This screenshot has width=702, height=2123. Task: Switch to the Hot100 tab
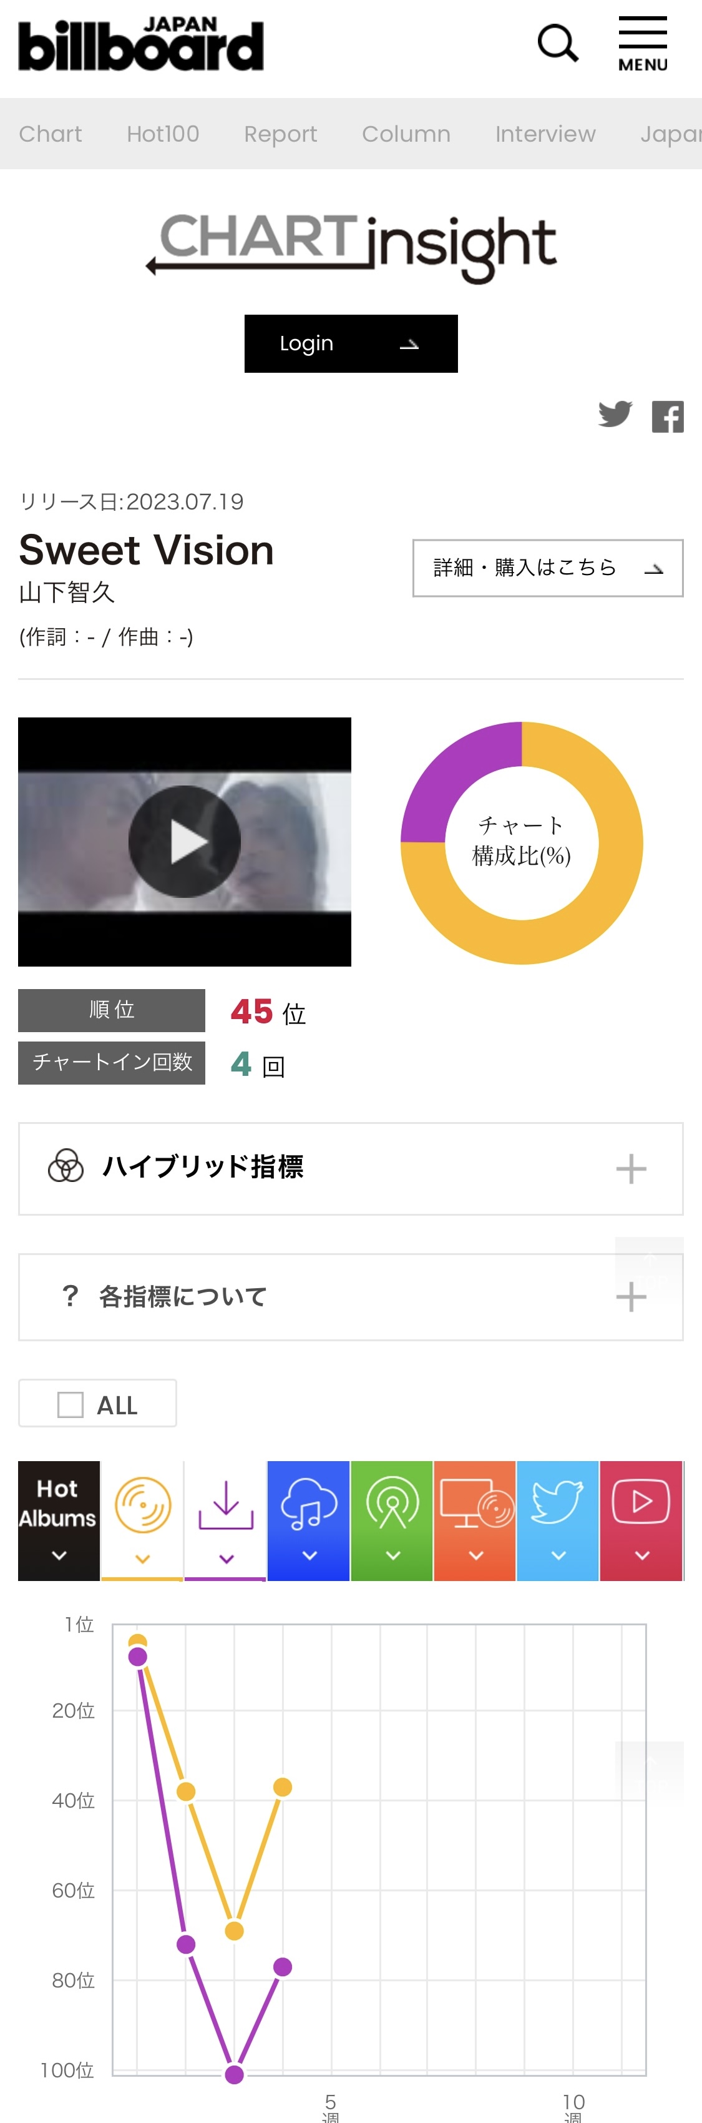tap(163, 134)
